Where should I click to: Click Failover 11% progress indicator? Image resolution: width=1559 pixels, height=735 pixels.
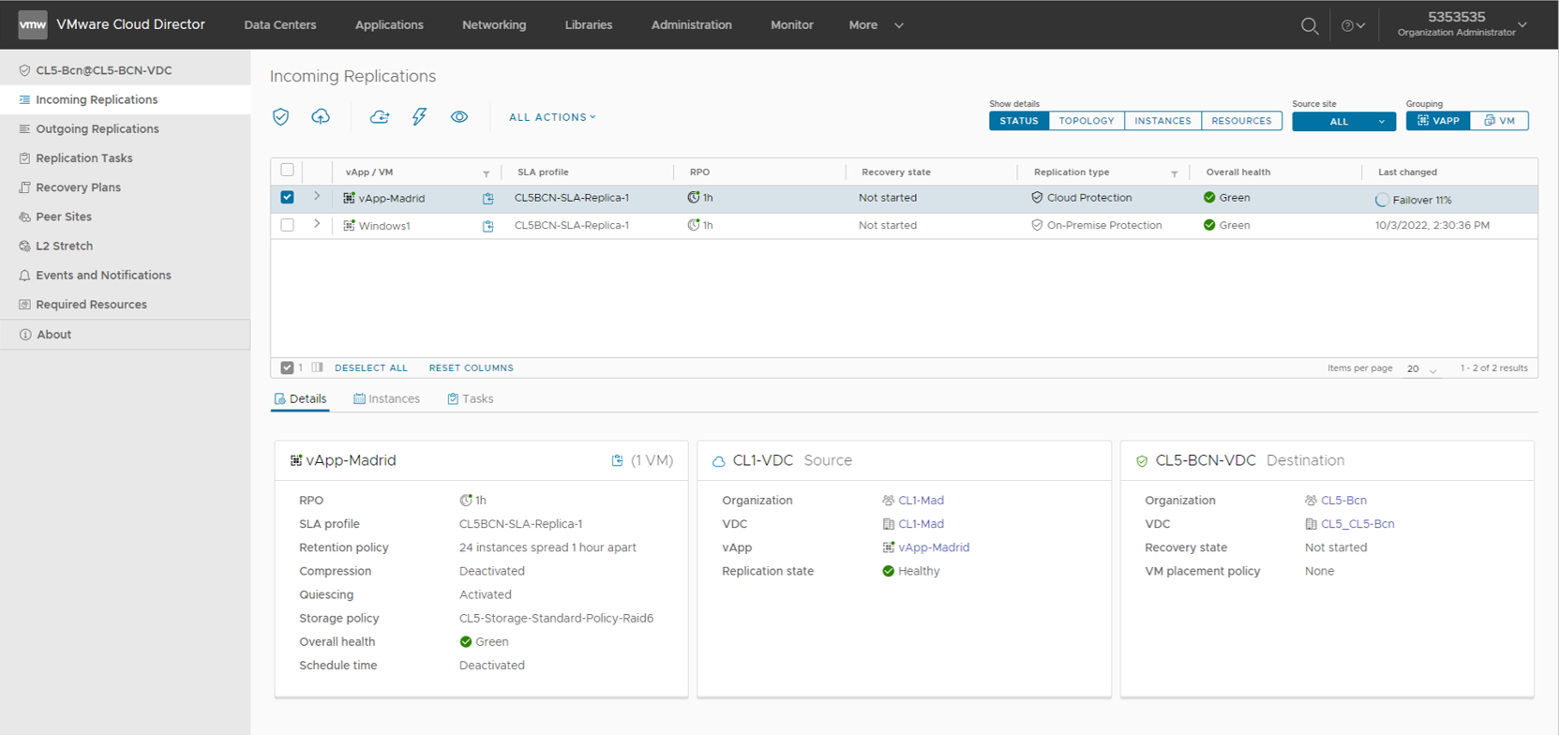click(1413, 200)
